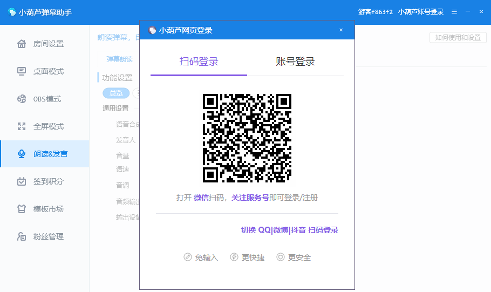Click 小葫芦账号登录 in title bar
The image size is (491, 292).
420,12
